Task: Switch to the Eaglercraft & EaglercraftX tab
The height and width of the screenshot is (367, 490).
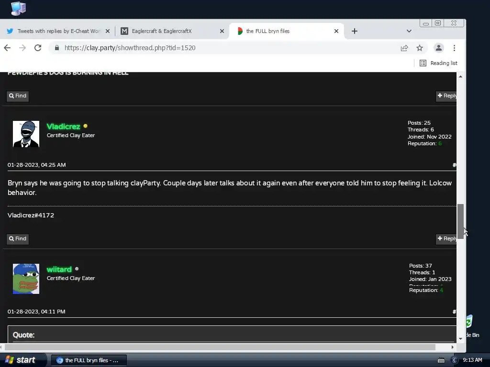Action: (172, 31)
